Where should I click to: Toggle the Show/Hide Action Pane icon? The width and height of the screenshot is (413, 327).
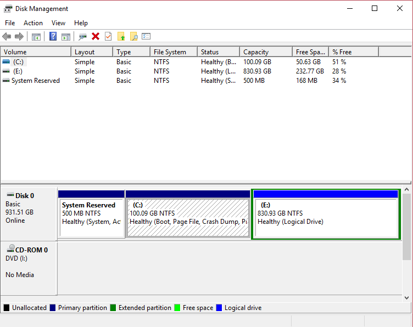(66, 37)
